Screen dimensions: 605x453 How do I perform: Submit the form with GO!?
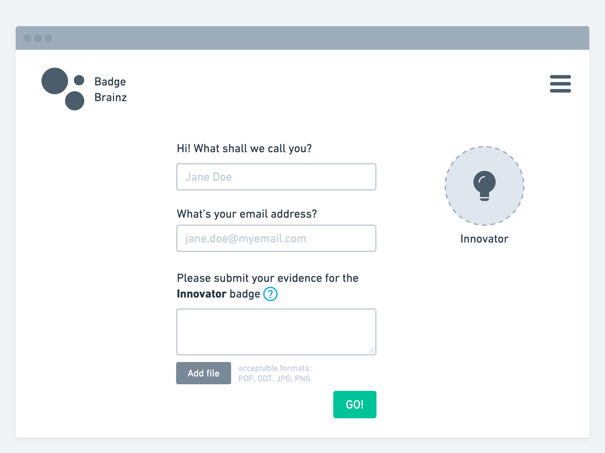(355, 405)
